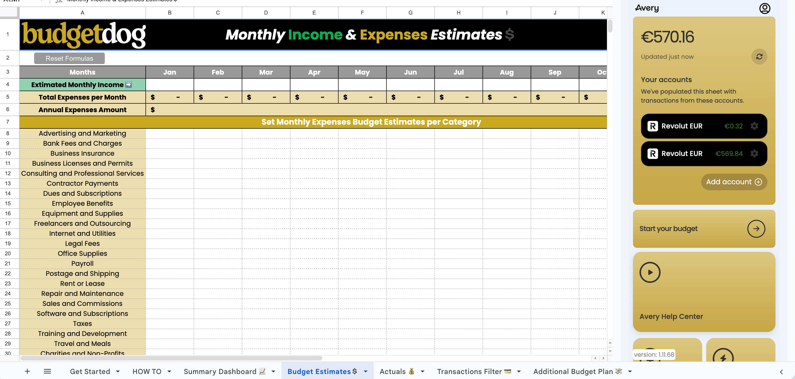
Task: Open HOW TO tab dropdown arrow
Action: click(x=169, y=371)
